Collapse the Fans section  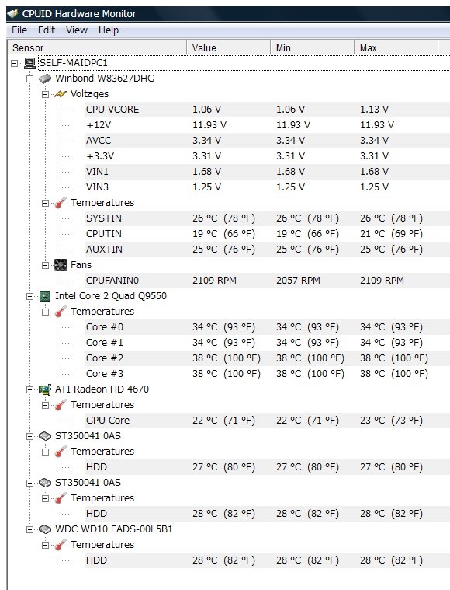pyautogui.click(x=45, y=265)
